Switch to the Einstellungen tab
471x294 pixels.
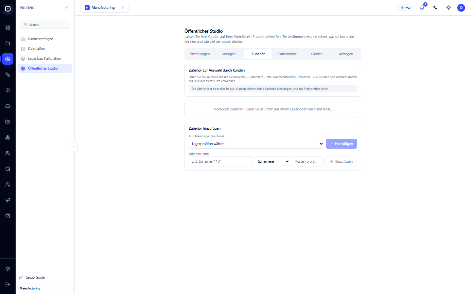200,54
